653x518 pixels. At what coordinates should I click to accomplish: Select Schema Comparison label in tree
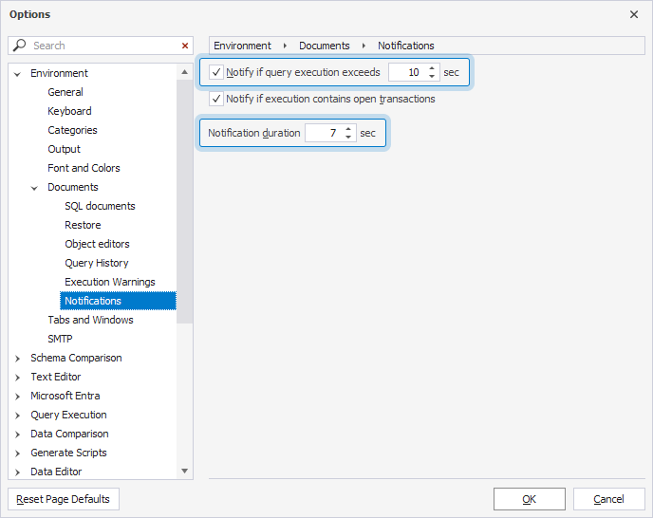point(76,358)
